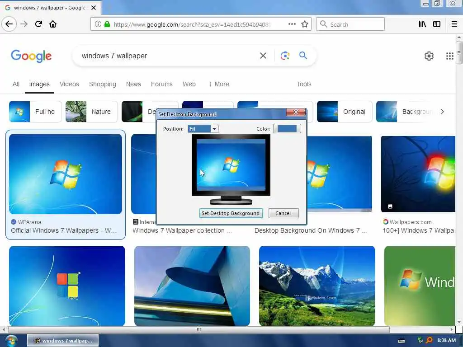Open page actions three-dot menu in address bar
Screen dimensions: 463x347
tap(292, 24)
